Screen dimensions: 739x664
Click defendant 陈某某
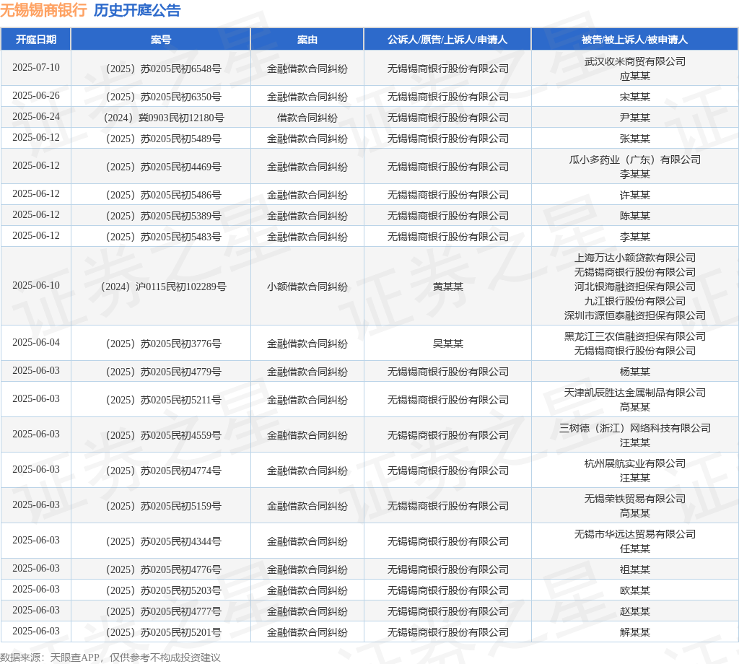[x=635, y=216]
